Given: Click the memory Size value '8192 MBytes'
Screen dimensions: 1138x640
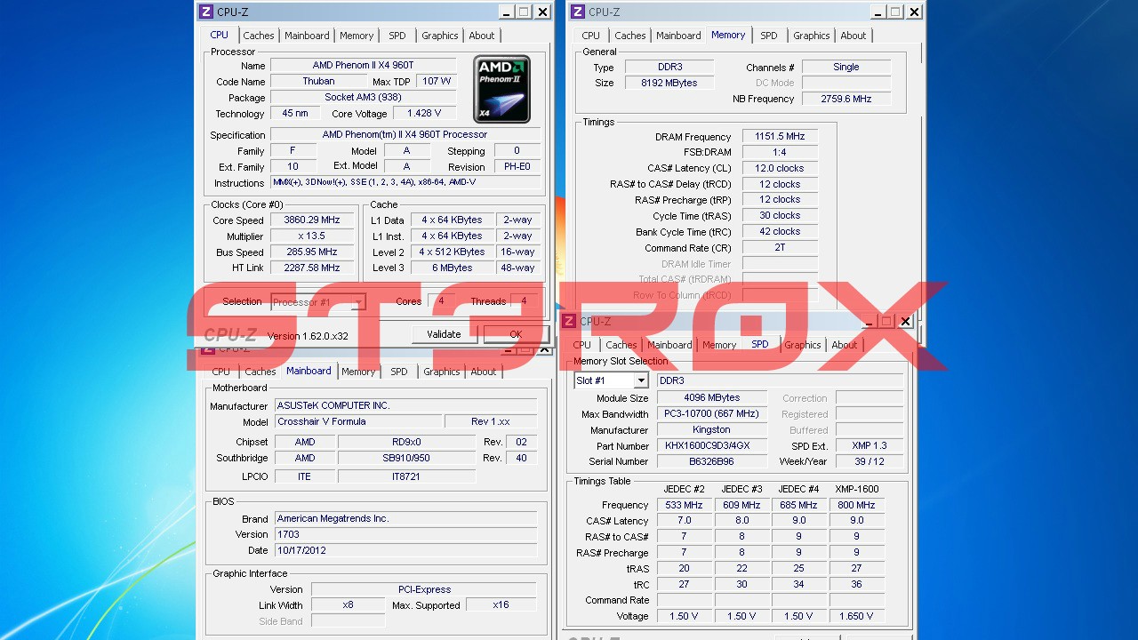Looking at the screenshot, I should pyautogui.click(x=669, y=83).
